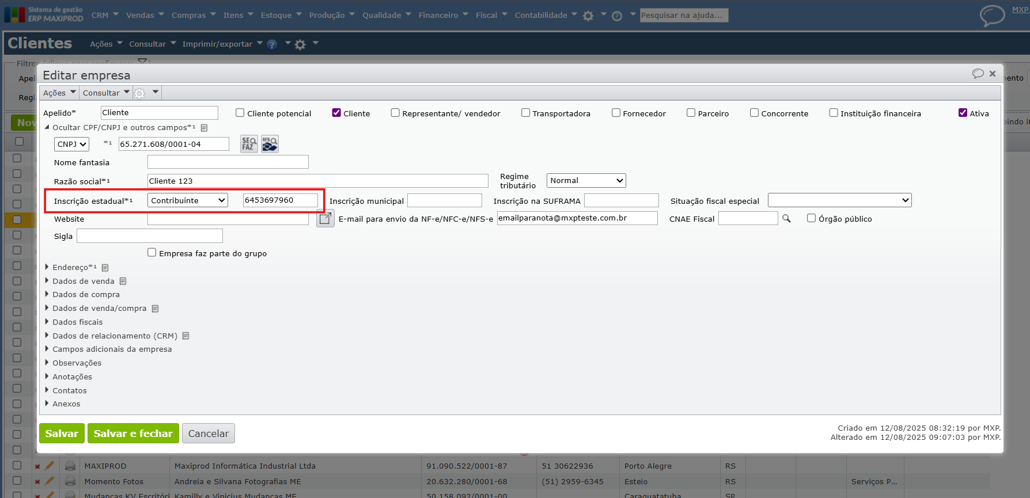
Task: Toggle the Transportadora checkbox
Action: [x=525, y=113]
